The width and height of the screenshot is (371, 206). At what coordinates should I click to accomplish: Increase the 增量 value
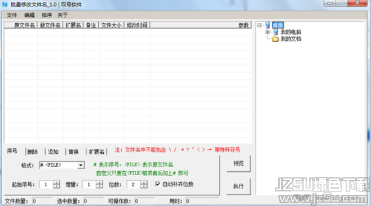(x=100, y=182)
